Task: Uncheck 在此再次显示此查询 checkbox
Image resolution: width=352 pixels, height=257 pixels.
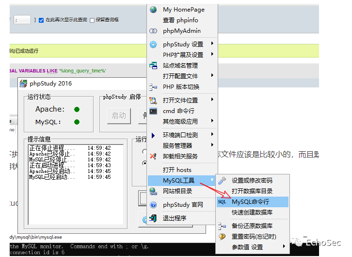Action: 41,20
